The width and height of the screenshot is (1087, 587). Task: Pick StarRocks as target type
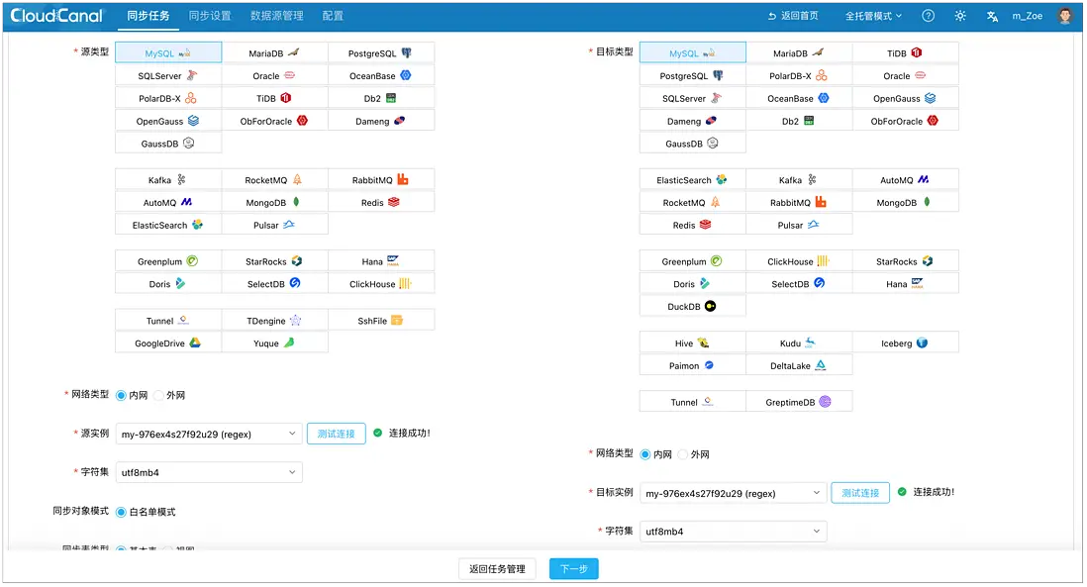(906, 261)
